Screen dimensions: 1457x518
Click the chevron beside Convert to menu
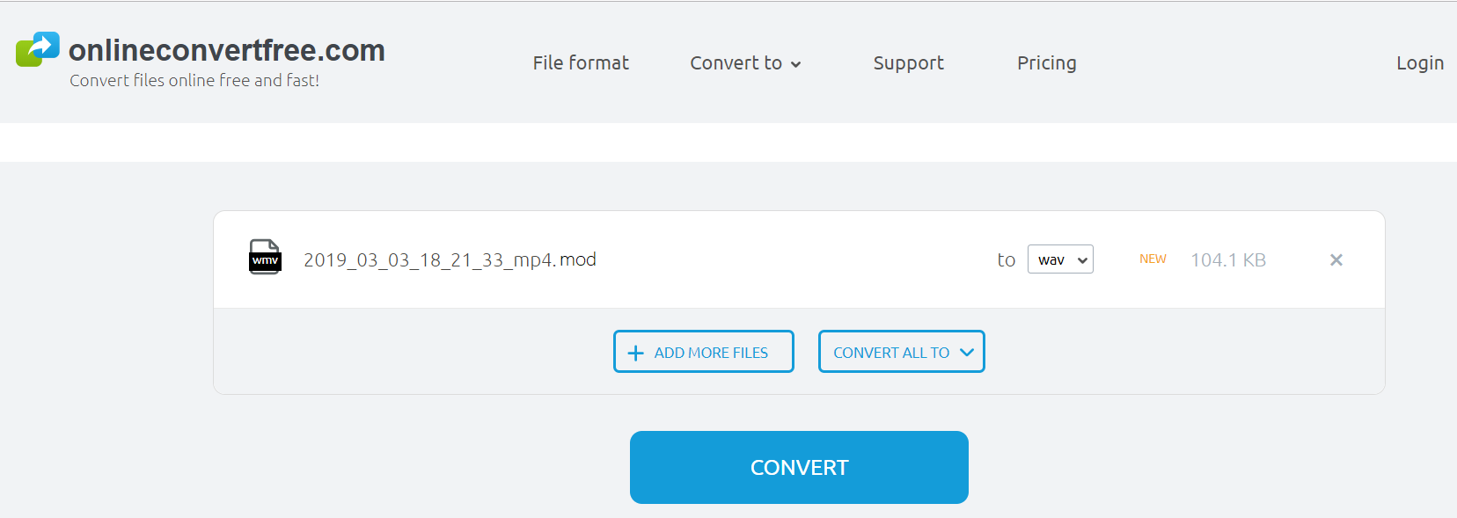(x=795, y=64)
